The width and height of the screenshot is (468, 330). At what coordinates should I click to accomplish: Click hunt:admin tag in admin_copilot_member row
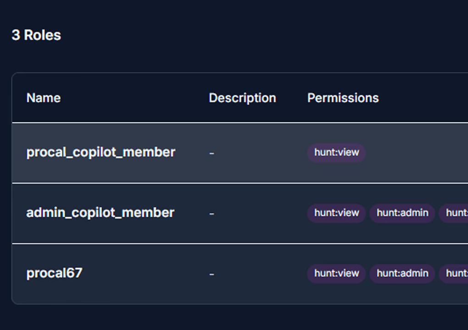click(x=402, y=213)
